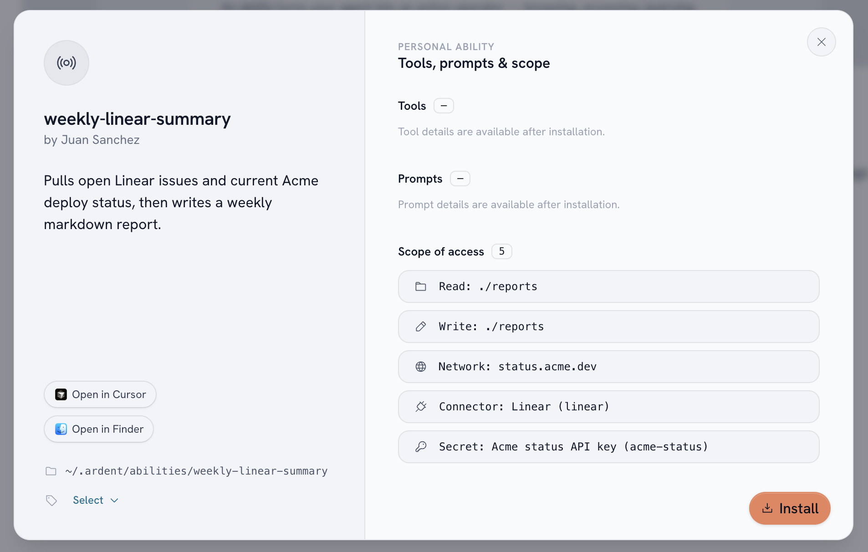
Task: Click the Tools count badge
Action: click(444, 106)
